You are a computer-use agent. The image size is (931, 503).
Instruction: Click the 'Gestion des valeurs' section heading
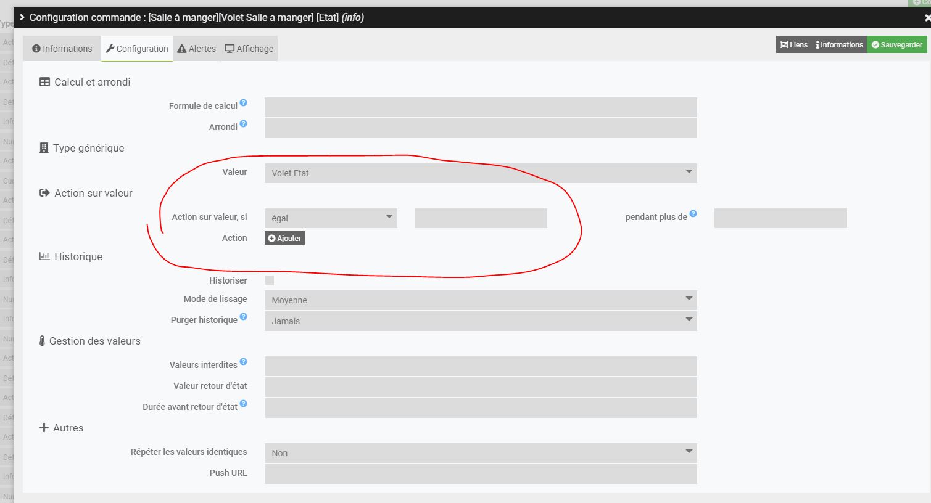pos(90,341)
